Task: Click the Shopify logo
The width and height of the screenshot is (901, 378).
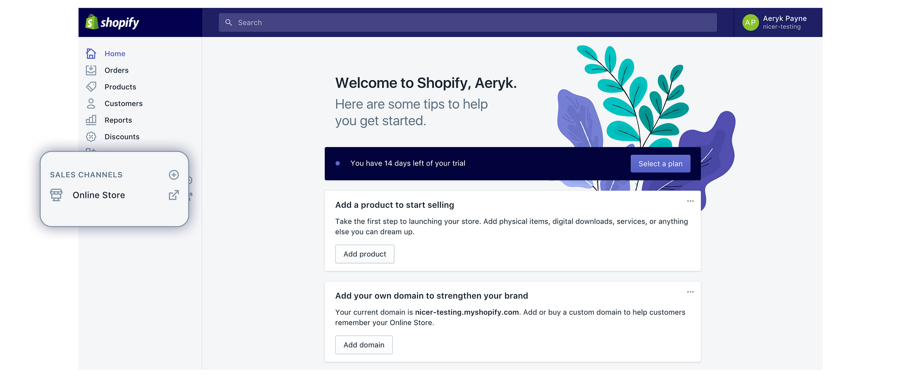Action: coord(113,22)
